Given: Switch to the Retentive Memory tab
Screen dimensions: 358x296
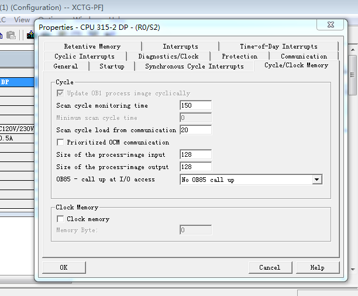Looking at the screenshot, I should tap(92, 46).
